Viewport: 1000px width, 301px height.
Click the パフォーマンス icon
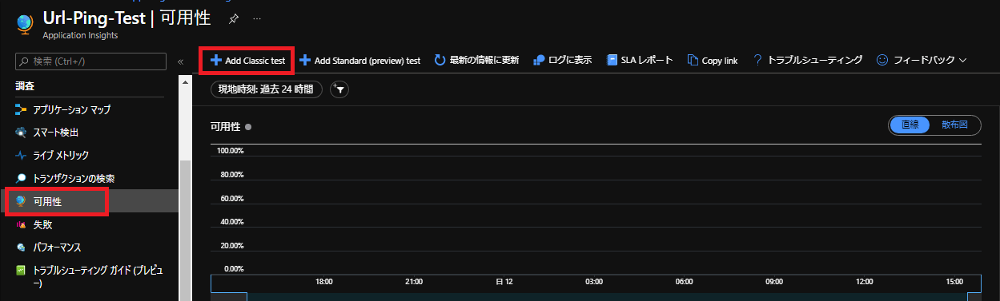coord(21,248)
